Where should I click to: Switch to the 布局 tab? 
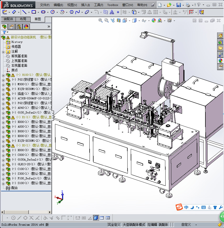pyautogui.click(x=23, y=19)
